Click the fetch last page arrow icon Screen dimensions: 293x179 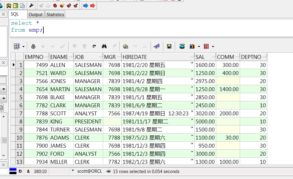tap(84, 46)
